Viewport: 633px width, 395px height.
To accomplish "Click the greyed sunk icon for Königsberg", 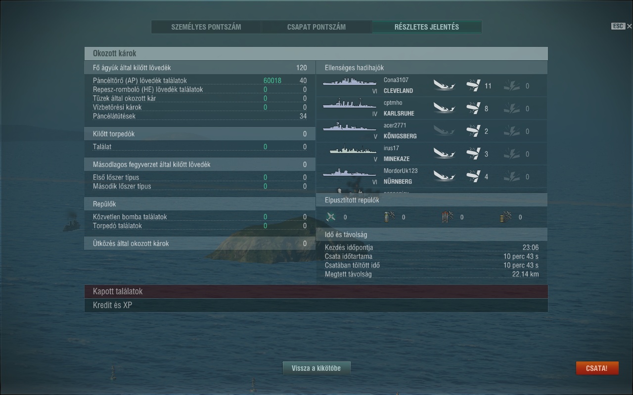I will [444, 131].
